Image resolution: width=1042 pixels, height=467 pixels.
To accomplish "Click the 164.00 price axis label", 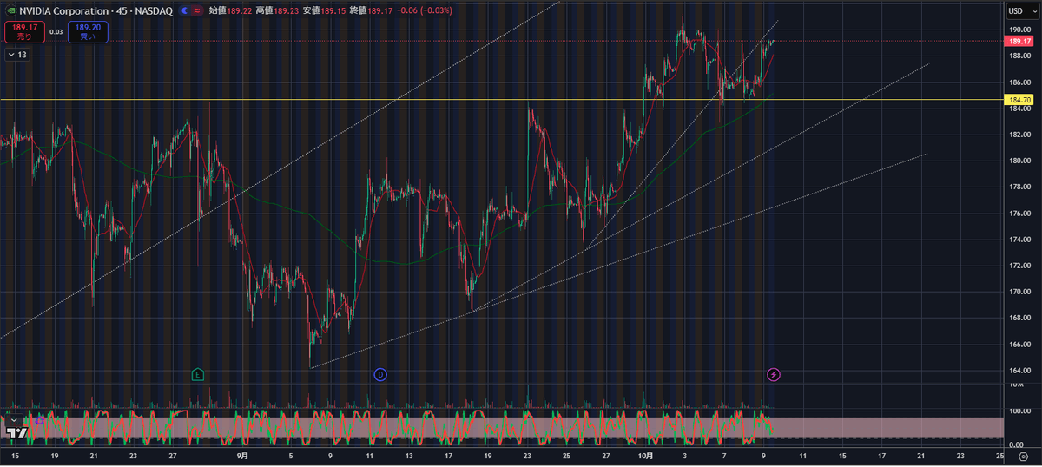I will point(1019,370).
